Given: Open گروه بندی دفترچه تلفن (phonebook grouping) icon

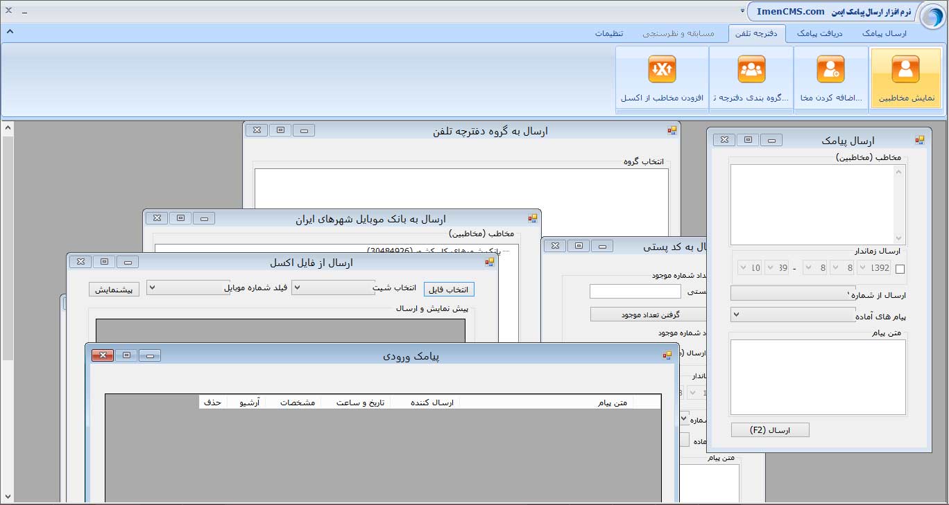Looking at the screenshot, I should (x=751, y=70).
